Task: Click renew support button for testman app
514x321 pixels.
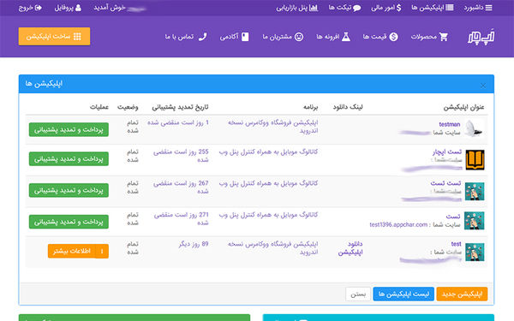Action: [69, 130]
